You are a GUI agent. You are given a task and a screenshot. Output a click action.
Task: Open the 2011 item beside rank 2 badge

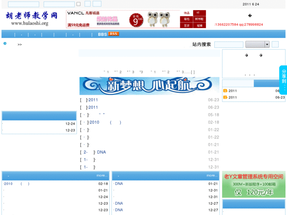233,97
